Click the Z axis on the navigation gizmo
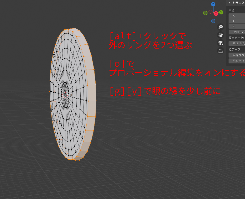The height and width of the screenshot is (199, 245). tap(213, 4)
